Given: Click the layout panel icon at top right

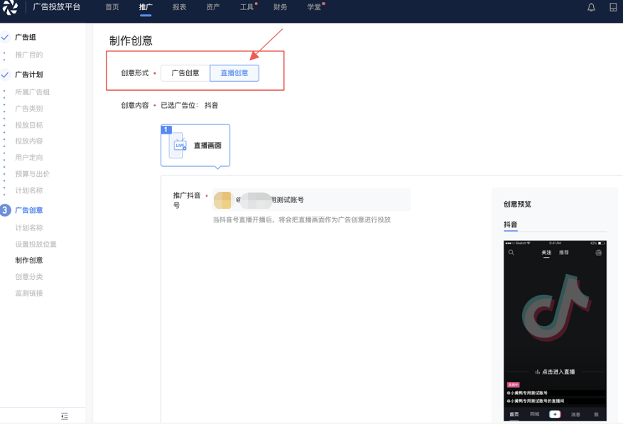Looking at the screenshot, I should (x=613, y=7).
